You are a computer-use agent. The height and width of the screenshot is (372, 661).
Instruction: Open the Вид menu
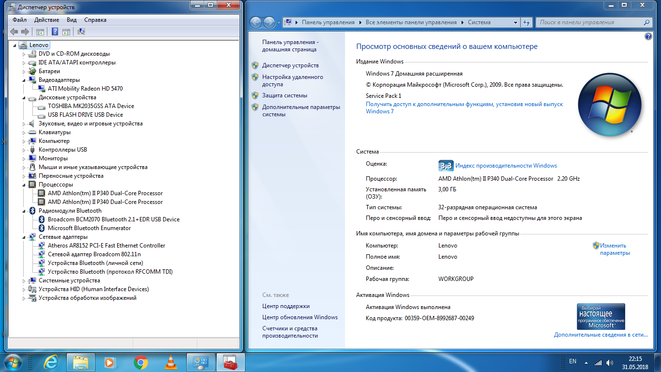click(72, 20)
